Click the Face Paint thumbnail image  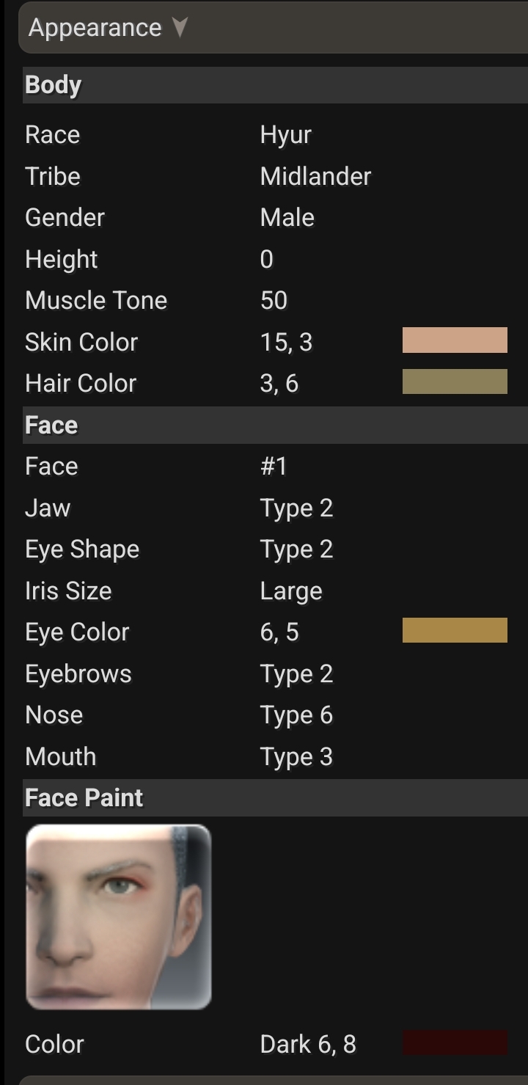point(118,917)
